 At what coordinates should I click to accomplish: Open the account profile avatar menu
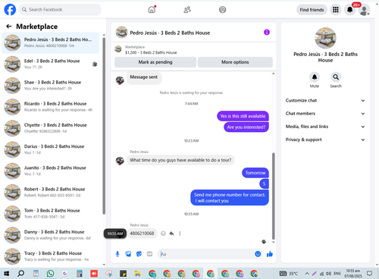[x=365, y=10]
